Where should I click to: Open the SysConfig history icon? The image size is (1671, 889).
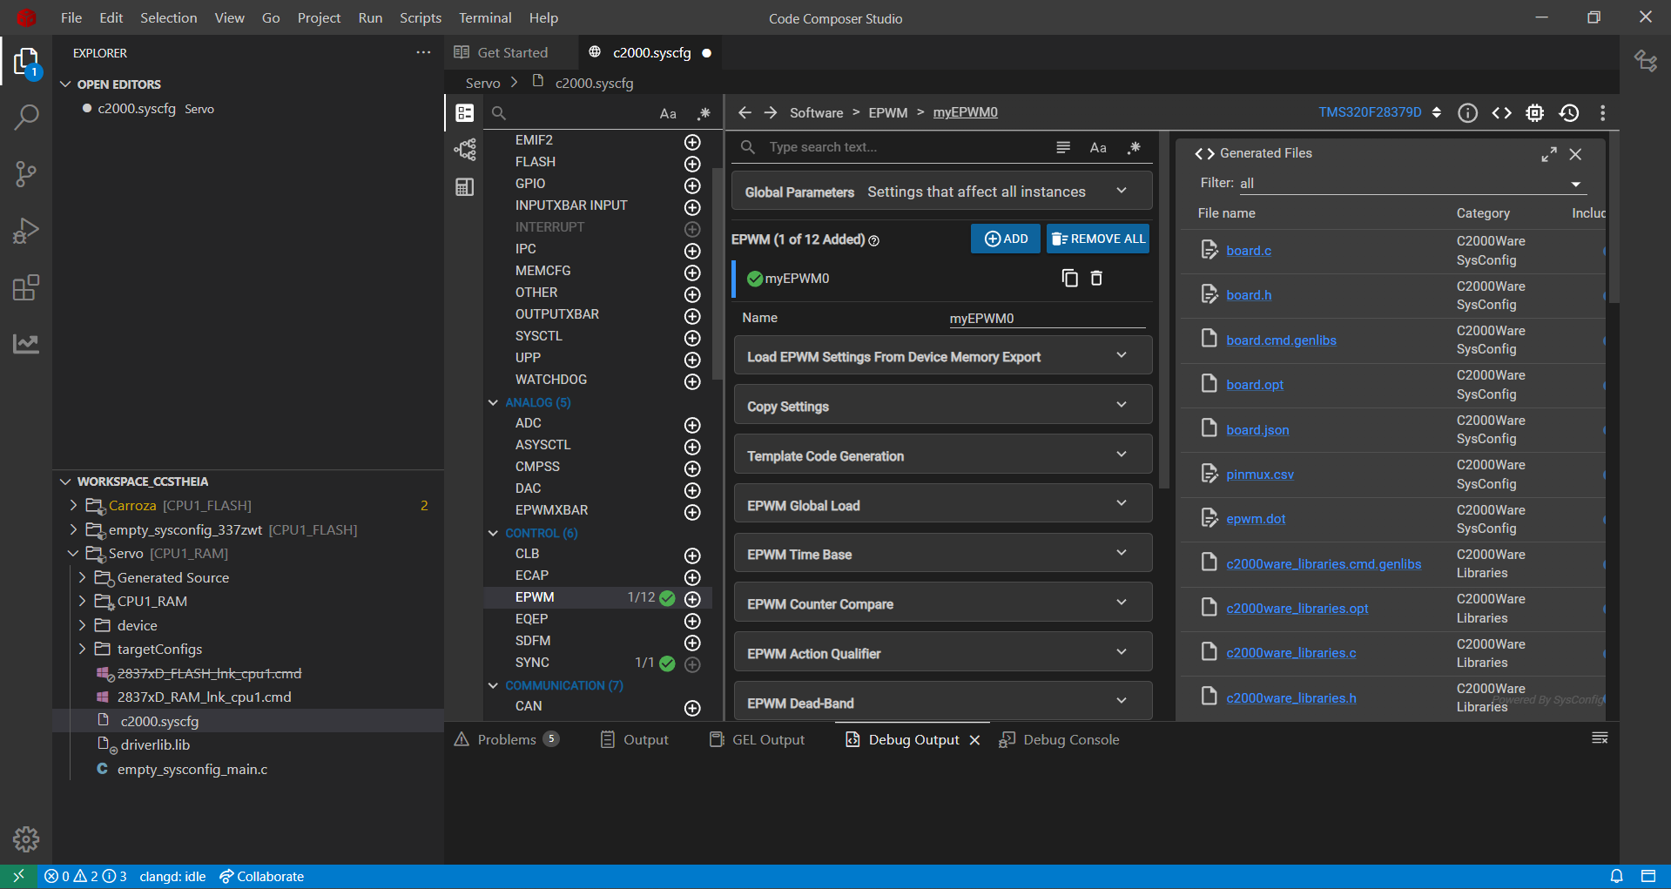click(1569, 112)
